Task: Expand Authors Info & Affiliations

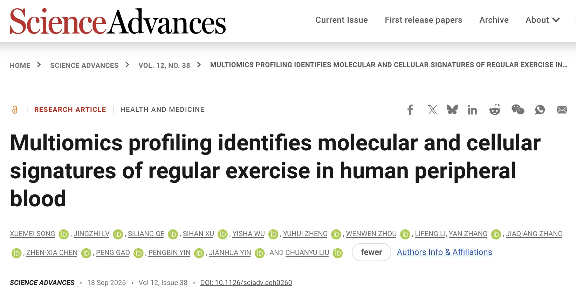Action: 444,252
